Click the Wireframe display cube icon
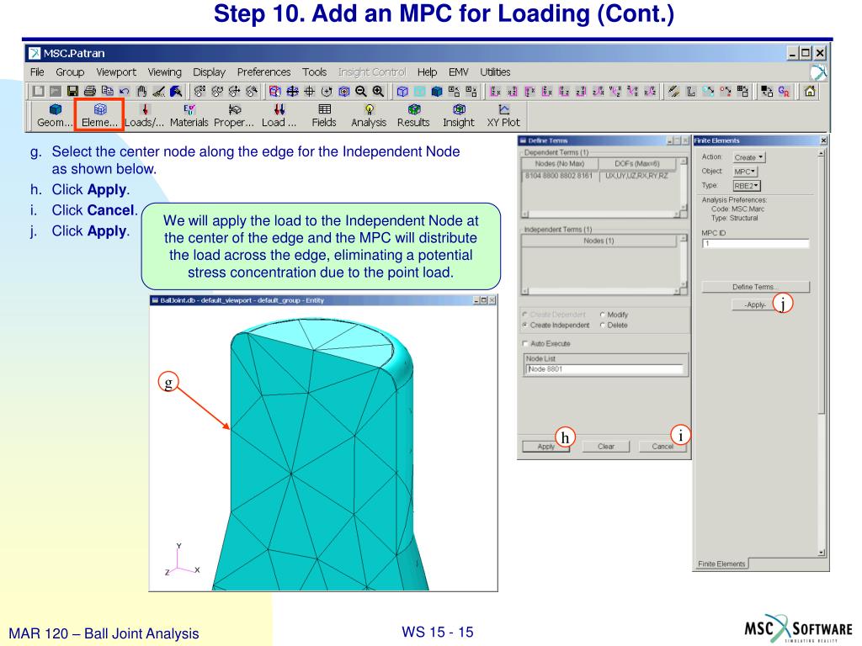The width and height of the screenshot is (862, 646). point(402,91)
